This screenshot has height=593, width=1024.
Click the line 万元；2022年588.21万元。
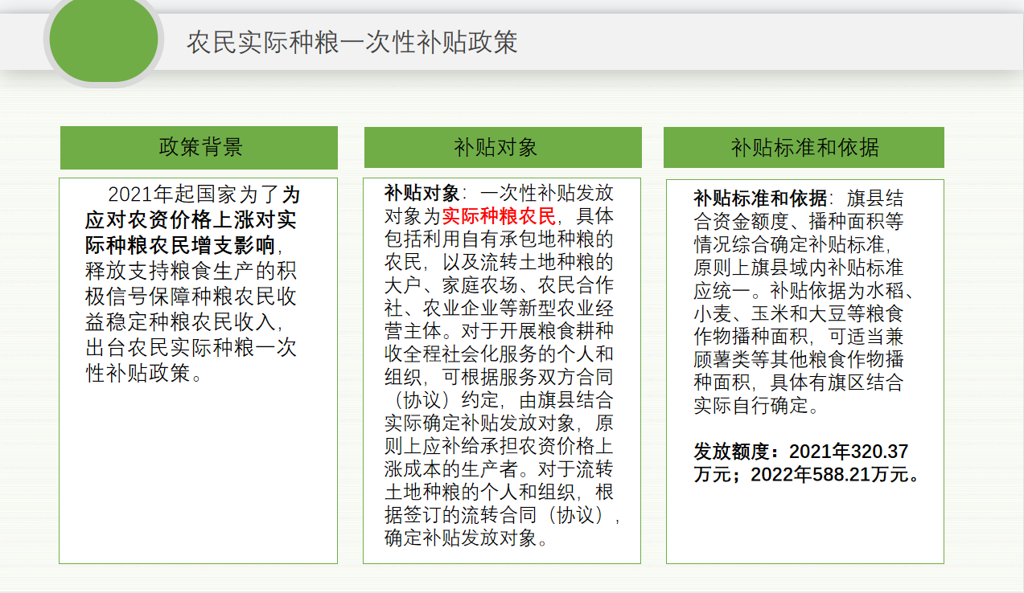point(807,474)
